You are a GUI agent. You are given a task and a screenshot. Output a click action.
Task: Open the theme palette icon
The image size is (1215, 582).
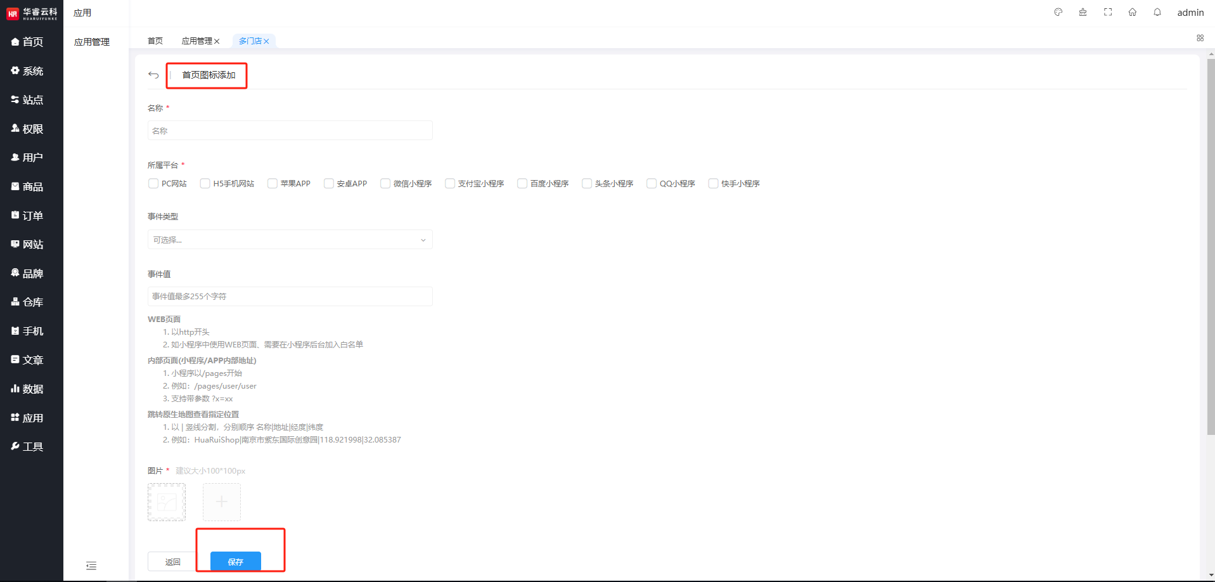tap(1058, 12)
